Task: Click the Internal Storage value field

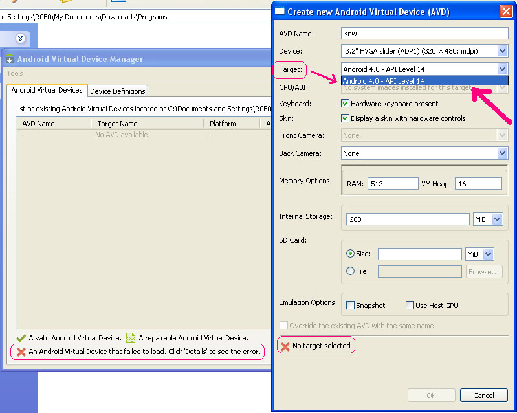Action: point(408,219)
